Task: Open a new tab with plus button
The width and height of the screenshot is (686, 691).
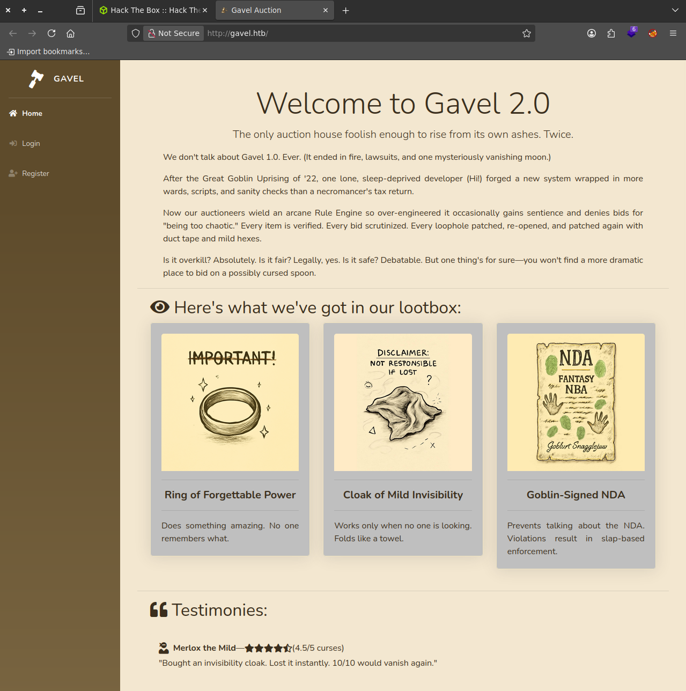Action: click(346, 10)
